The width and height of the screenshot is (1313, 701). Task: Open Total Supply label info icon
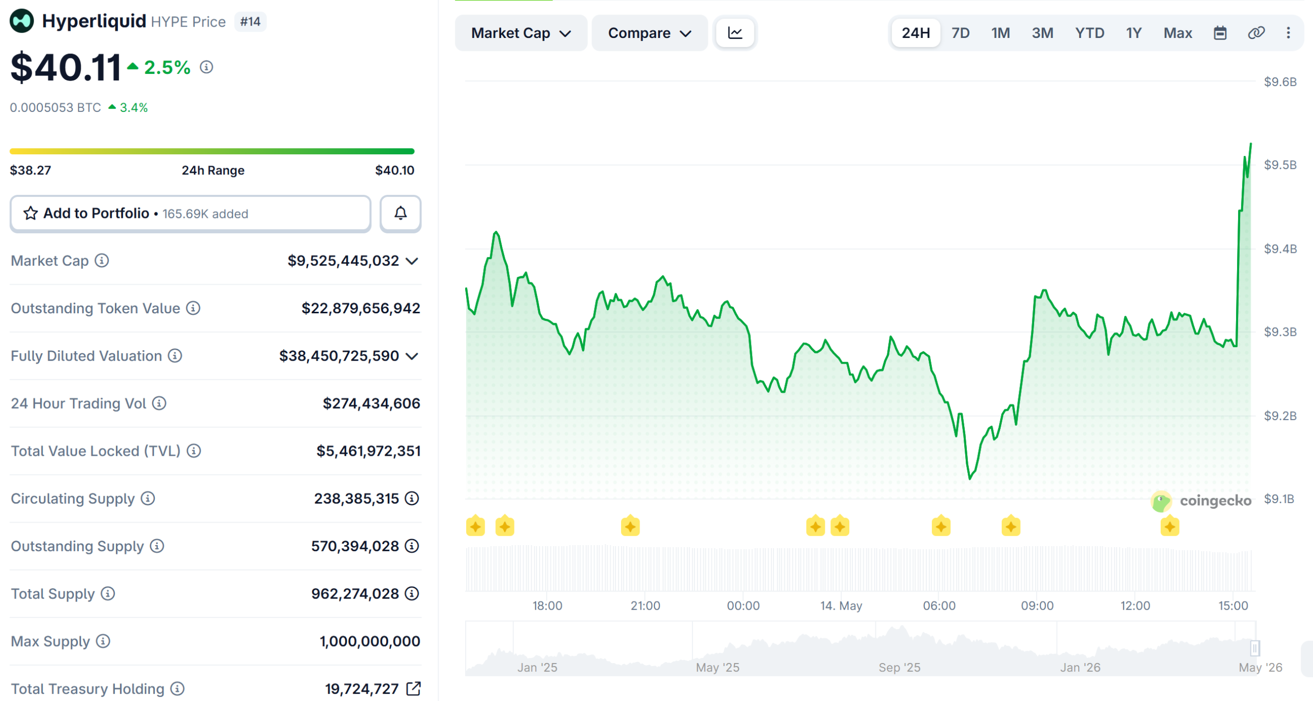point(108,593)
